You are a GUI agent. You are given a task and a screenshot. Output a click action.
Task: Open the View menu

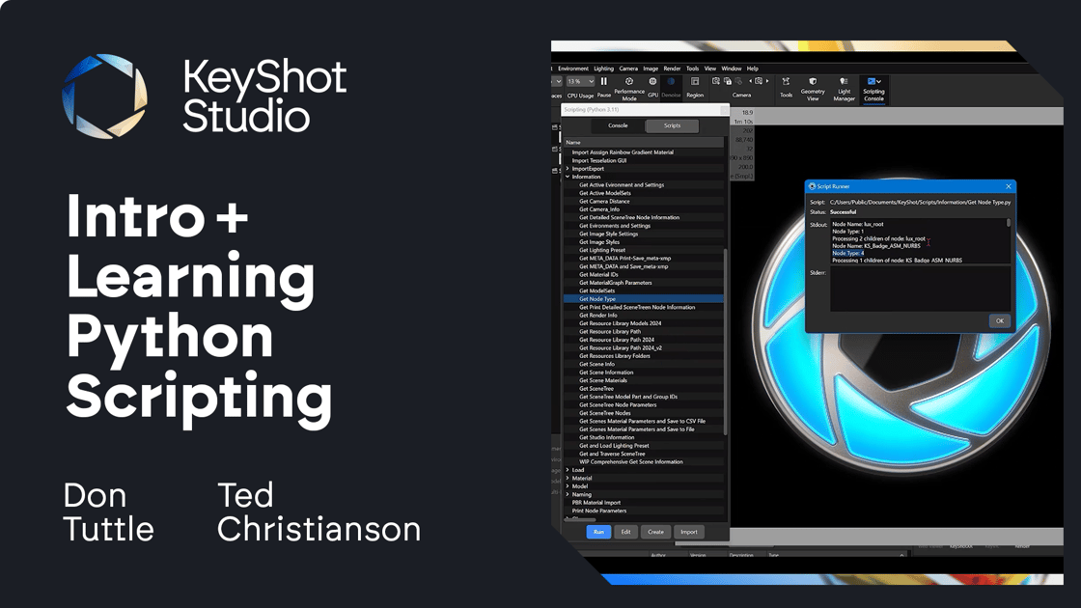[710, 69]
